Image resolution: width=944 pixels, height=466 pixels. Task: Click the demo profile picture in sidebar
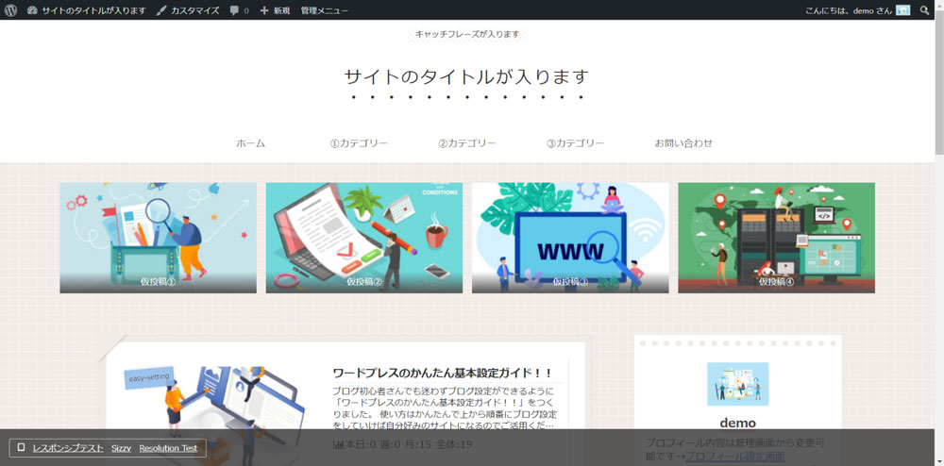pyautogui.click(x=737, y=384)
